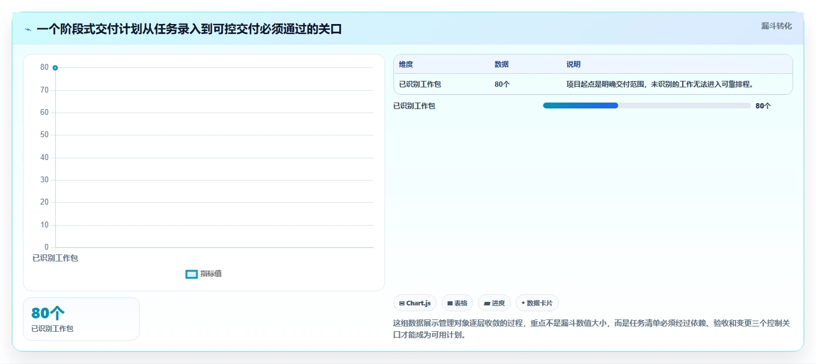This screenshot has width=816, height=364.
Task: Click the Chart.js tag pill
Action: point(415,303)
